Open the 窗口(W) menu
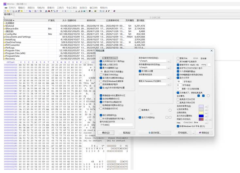The height and width of the screenshot is (173, 240). pyautogui.click(x=93, y=8)
